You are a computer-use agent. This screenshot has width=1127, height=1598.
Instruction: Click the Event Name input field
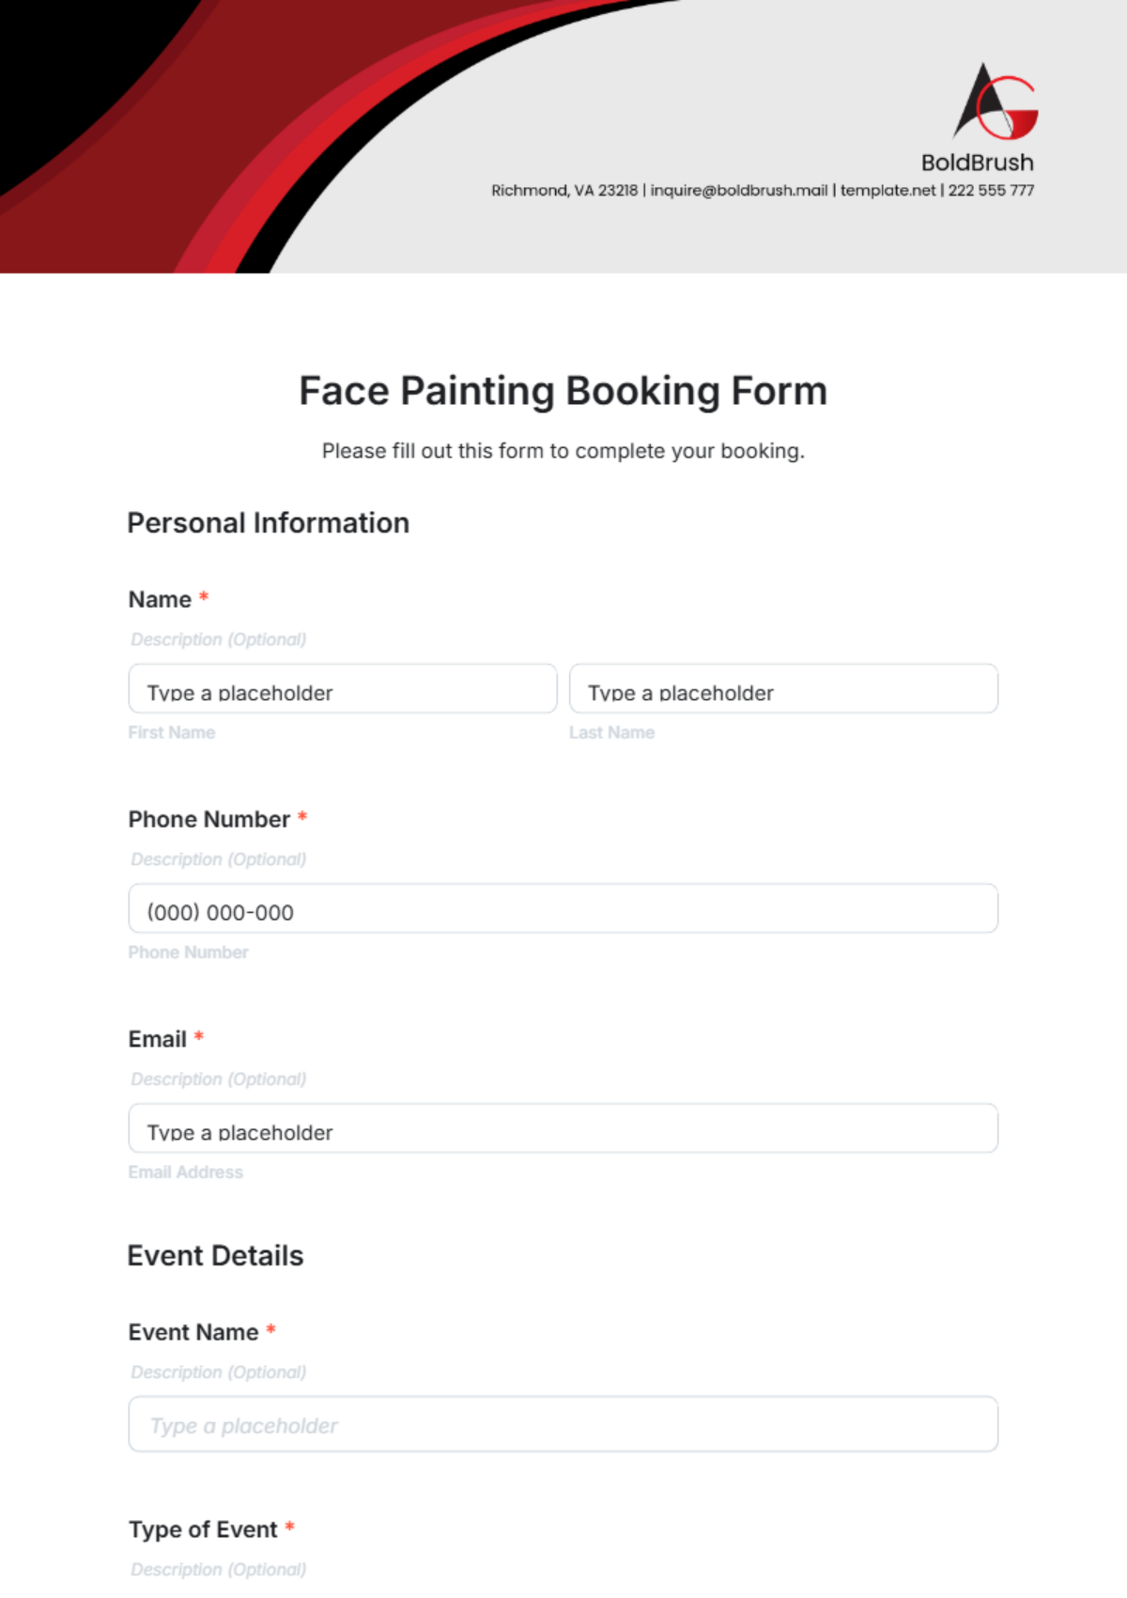point(563,1425)
